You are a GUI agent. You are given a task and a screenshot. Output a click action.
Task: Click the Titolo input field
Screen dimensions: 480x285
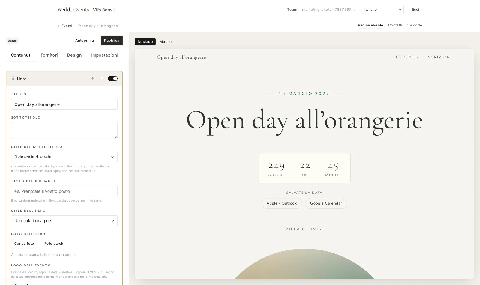pos(64,104)
